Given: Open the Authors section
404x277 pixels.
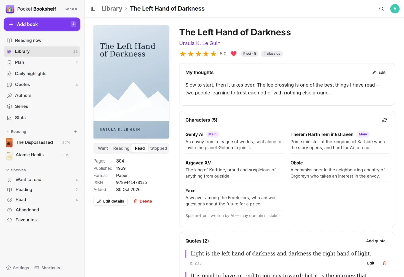Looking at the screenshot, I should pos(42,95).
